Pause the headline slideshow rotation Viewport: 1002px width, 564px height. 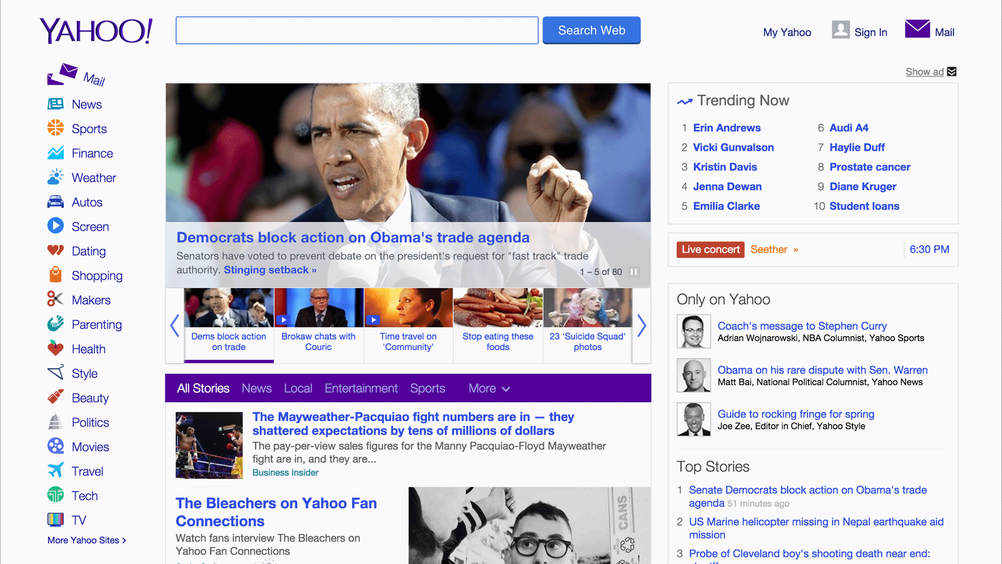[x=633, y=272]
